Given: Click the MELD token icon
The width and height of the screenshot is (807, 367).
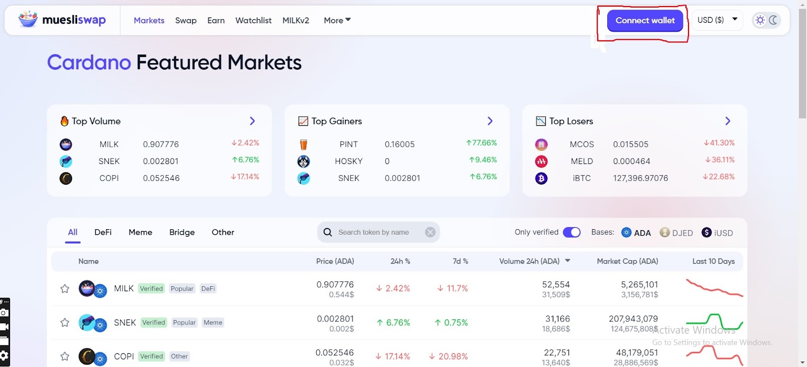Looking at the screenshot, I should (541, 162).
